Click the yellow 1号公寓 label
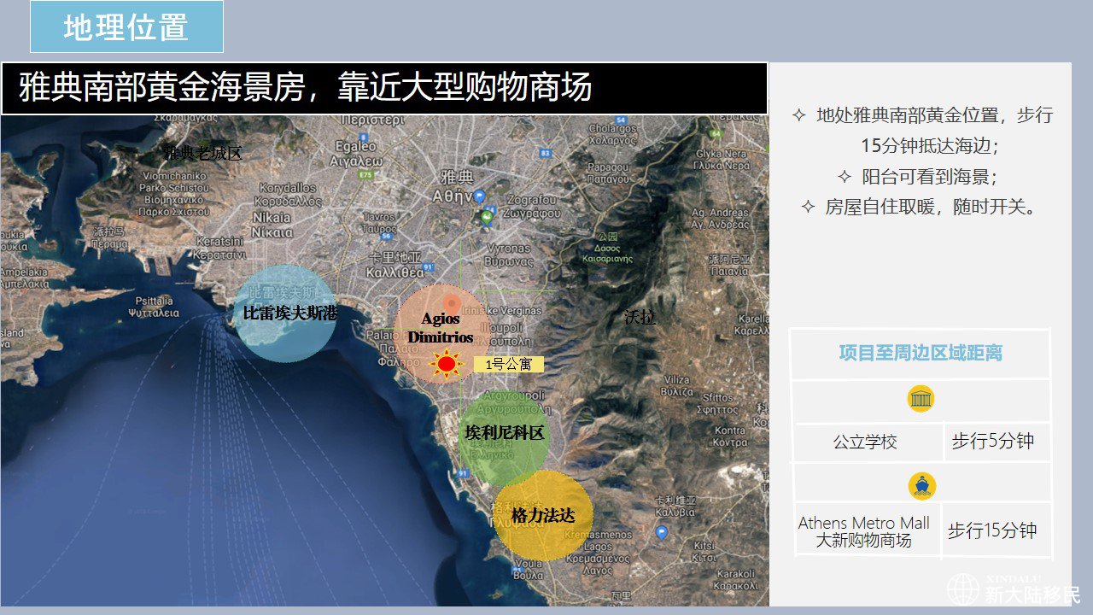Image resolution: width=1093 pixels, height=615 pixels. click(508, 365)
